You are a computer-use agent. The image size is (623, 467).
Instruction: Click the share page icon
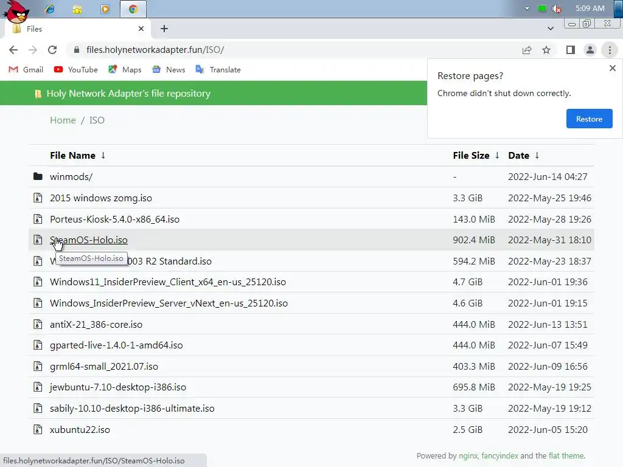(x=527, y=50)
